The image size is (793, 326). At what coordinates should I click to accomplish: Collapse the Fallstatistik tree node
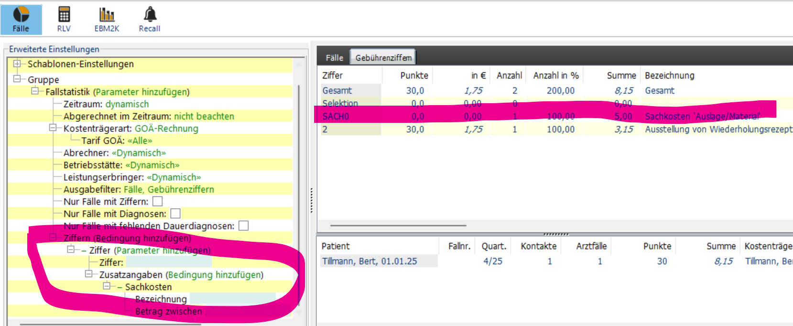(35, 91)
